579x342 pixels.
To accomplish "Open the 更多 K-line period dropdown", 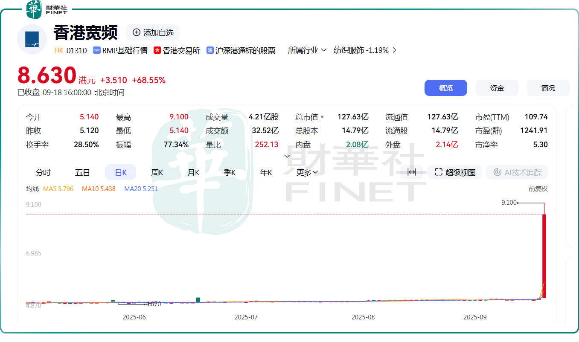I will [x=307, y=172].
